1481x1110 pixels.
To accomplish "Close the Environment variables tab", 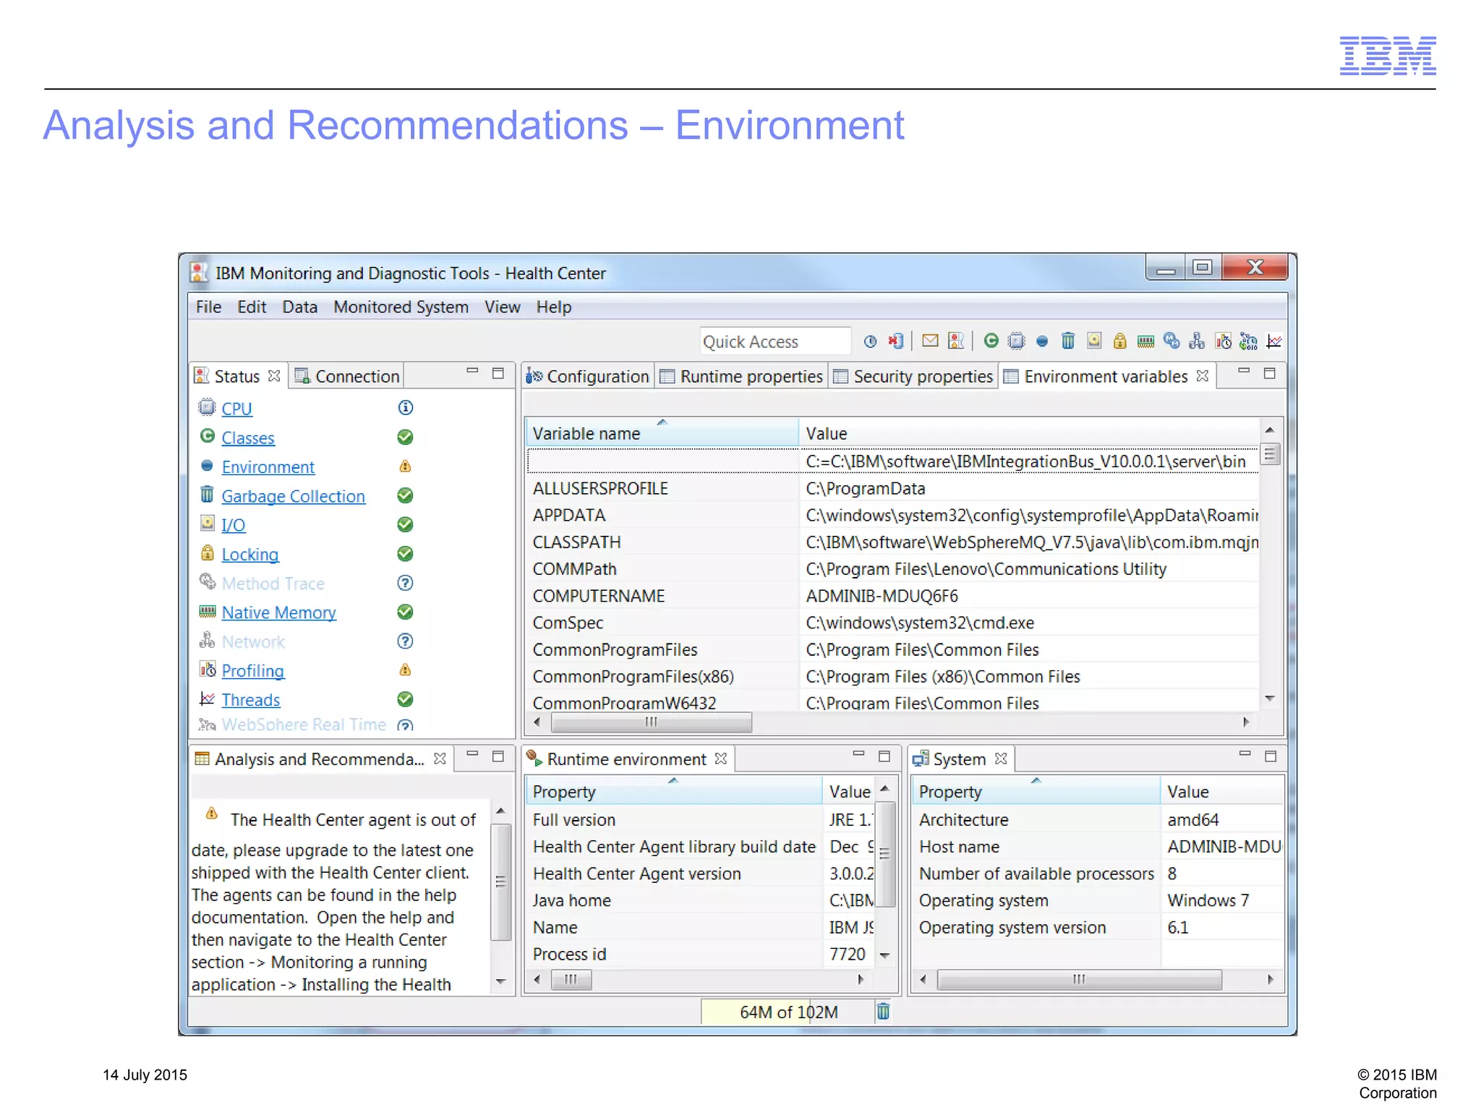I will click(1202, 376).
